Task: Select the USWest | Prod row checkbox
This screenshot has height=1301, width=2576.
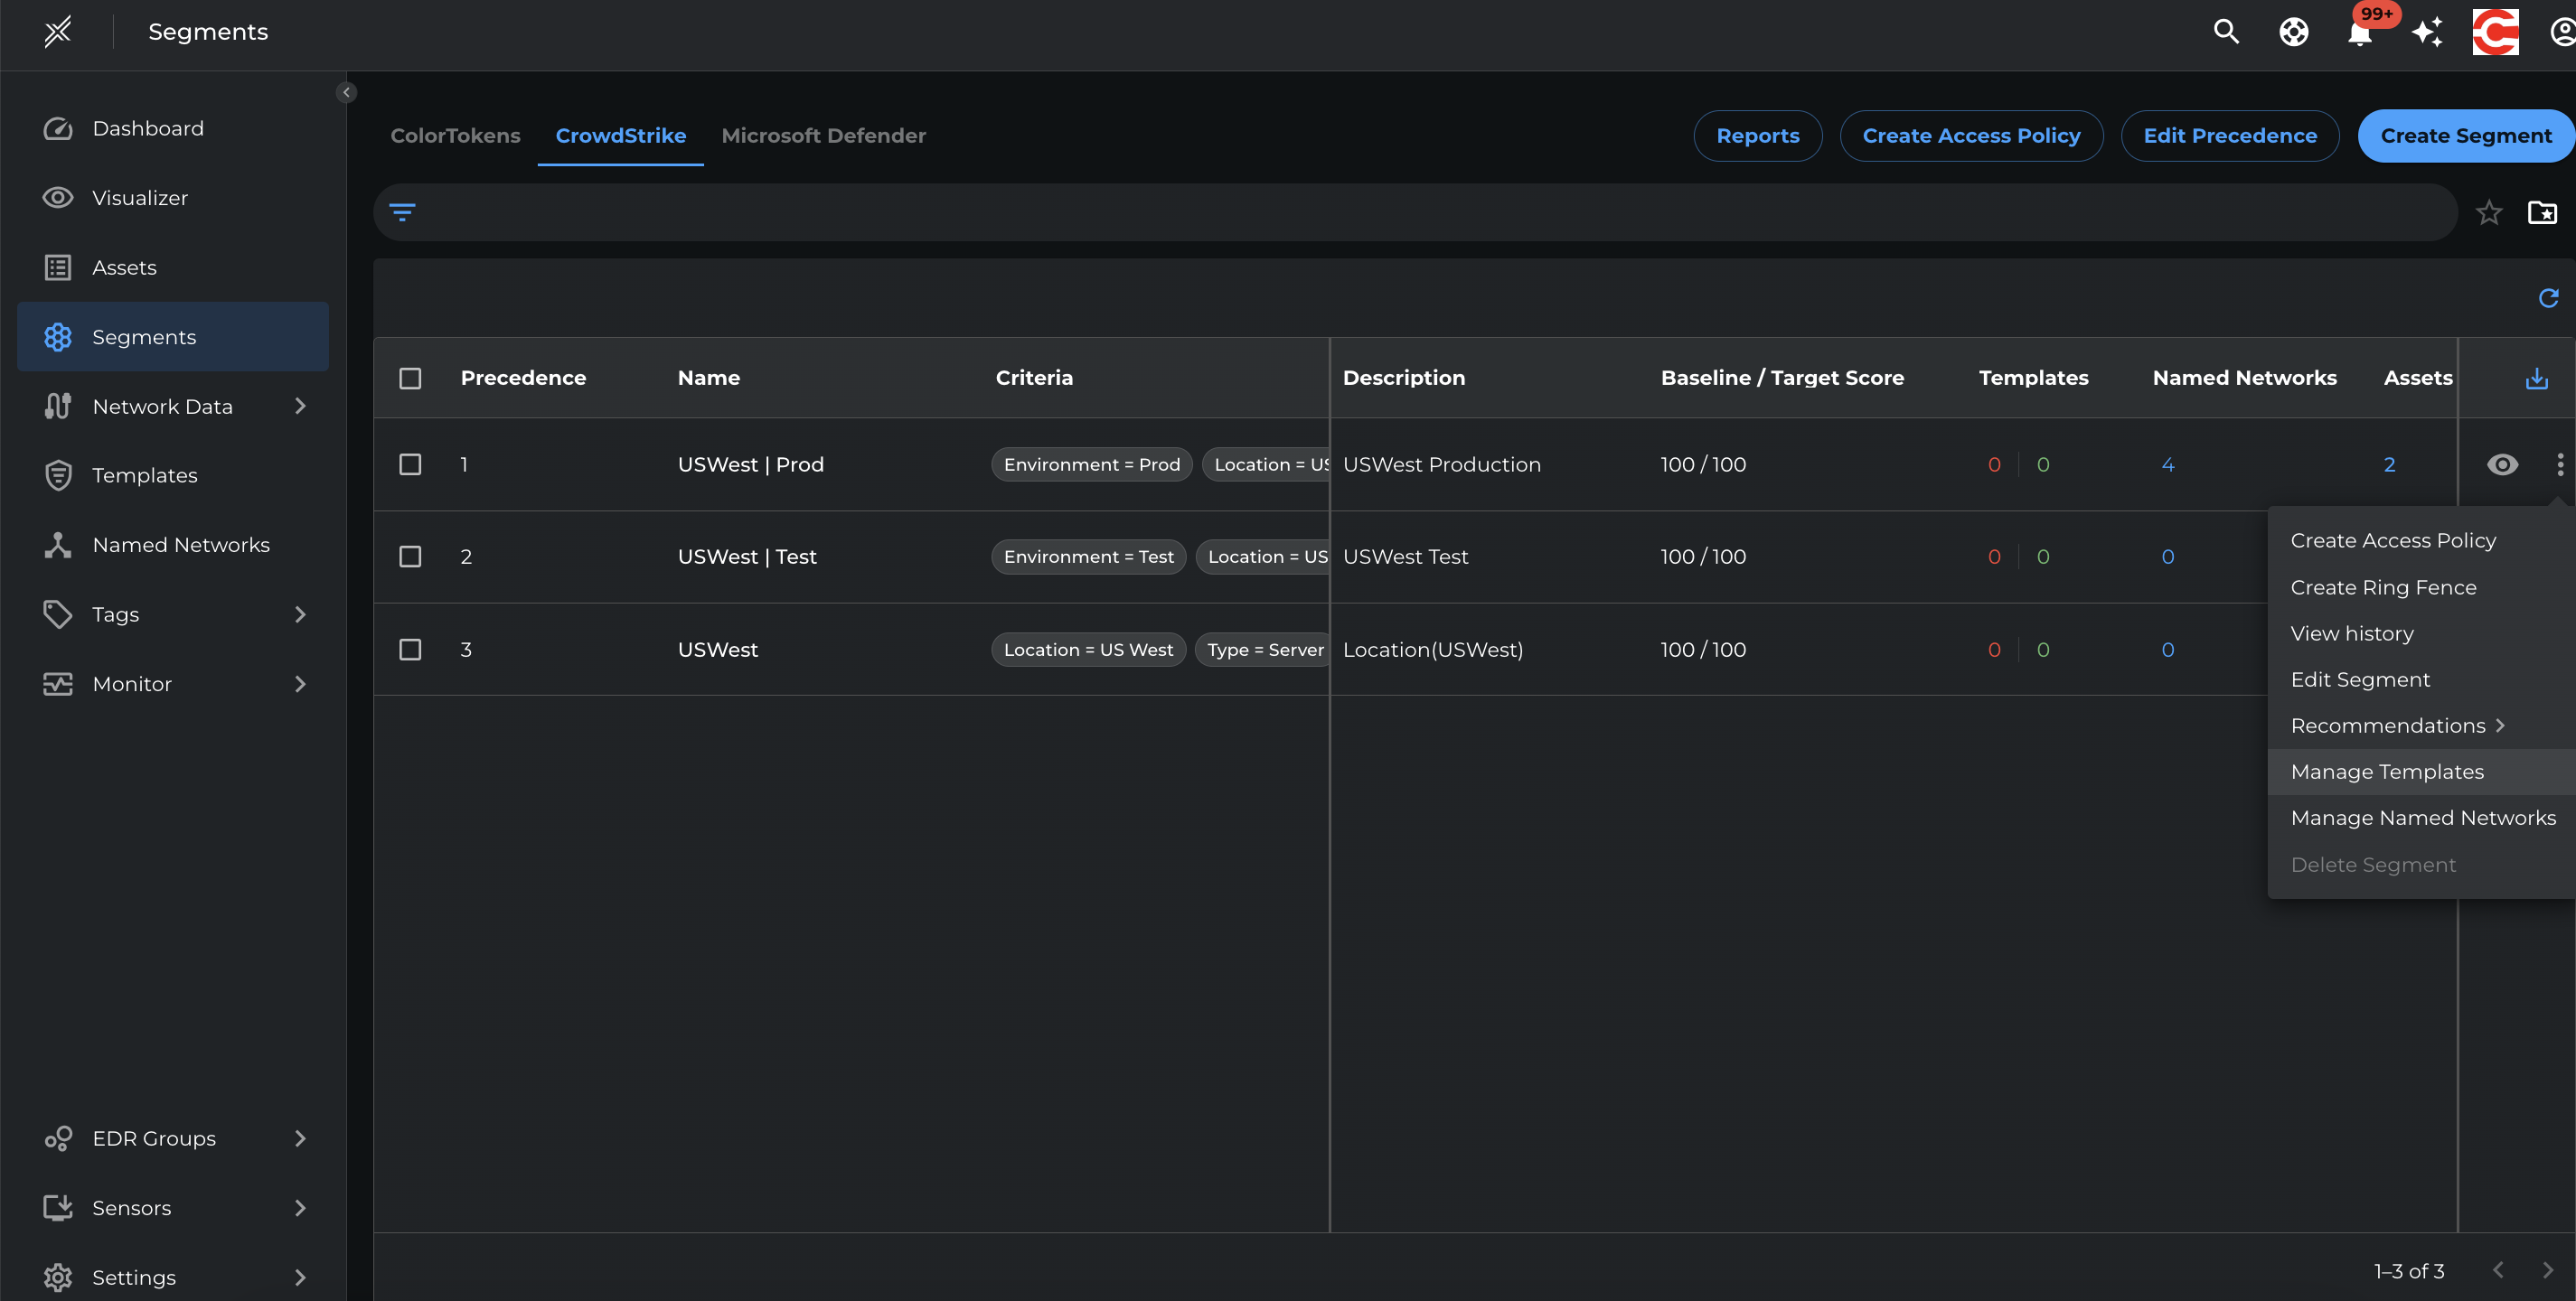Action: (x=410, y=464)
